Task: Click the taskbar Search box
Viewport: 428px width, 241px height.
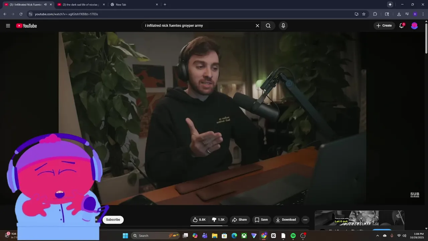Action: pos(155,236)
